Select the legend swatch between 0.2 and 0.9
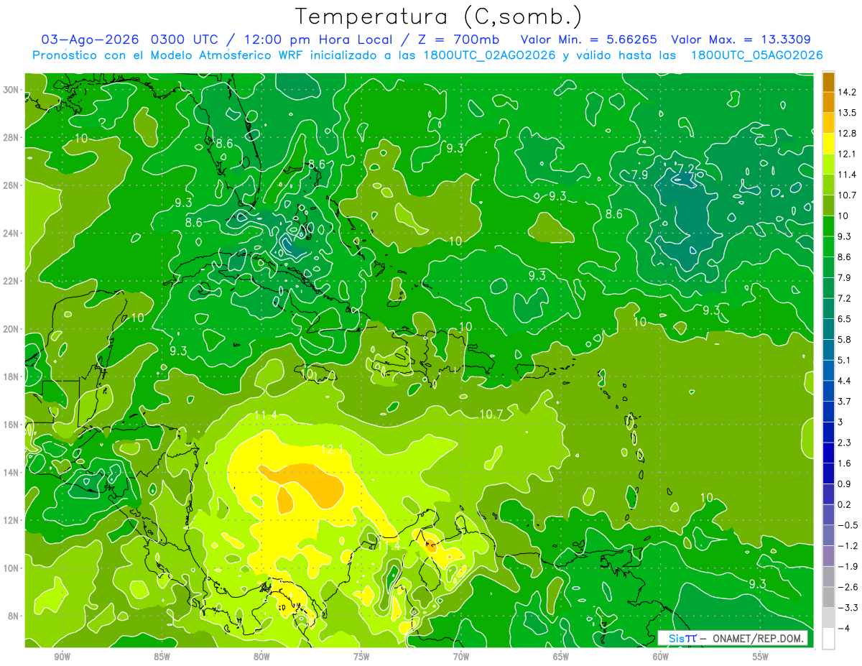 point(828,494)
